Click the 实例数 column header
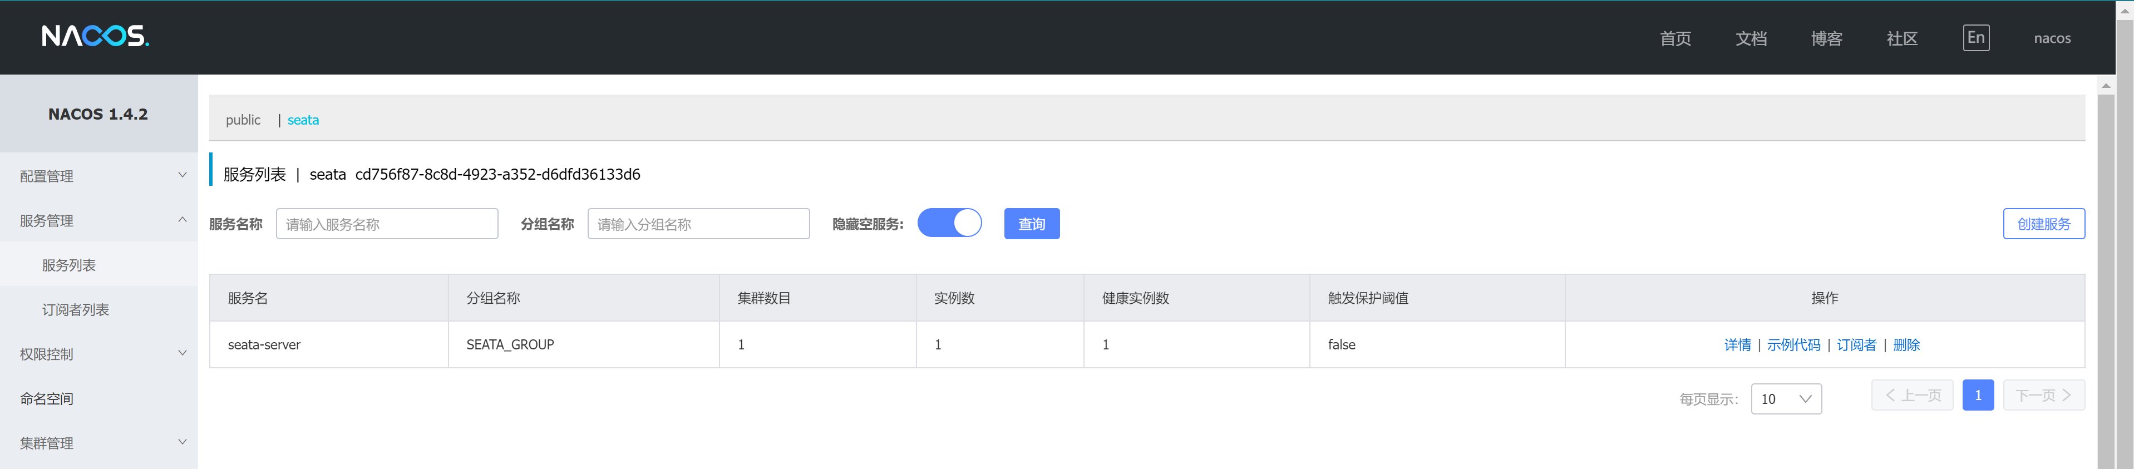2134x469 pixels. [x=1000, y=298]
